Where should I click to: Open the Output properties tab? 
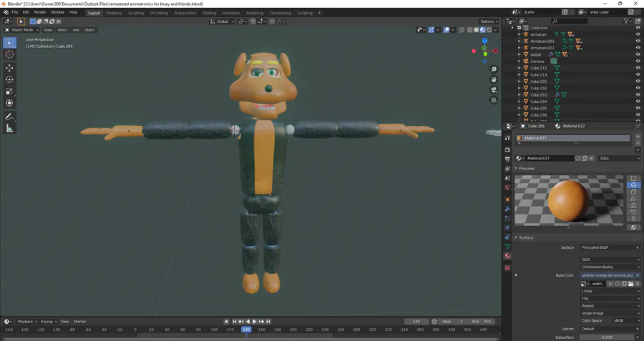[x=507, y=159]
